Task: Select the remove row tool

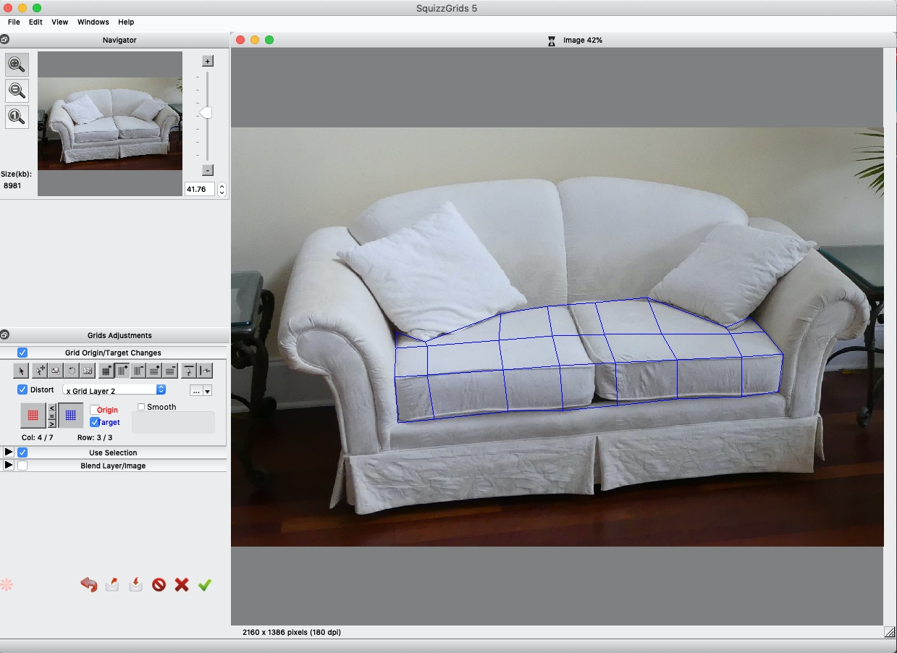Action: tap(170, 371)
